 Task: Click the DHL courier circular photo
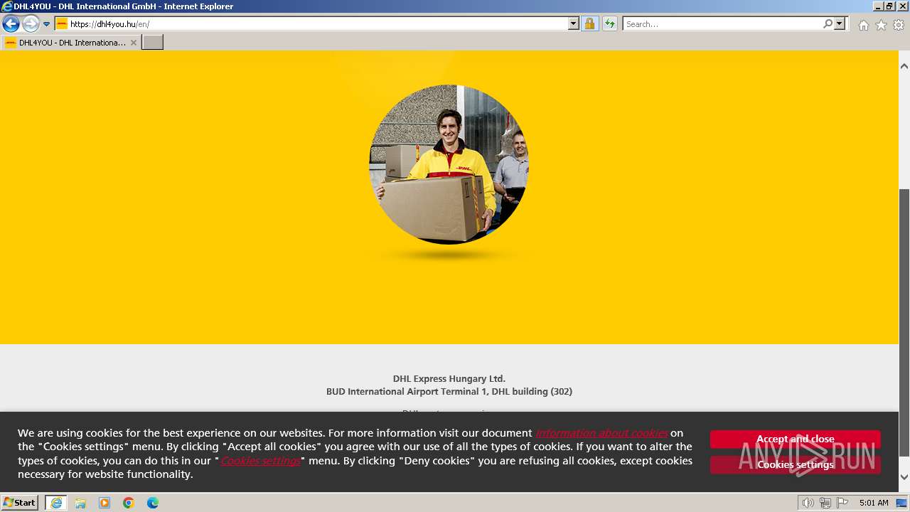coord(449,164)
